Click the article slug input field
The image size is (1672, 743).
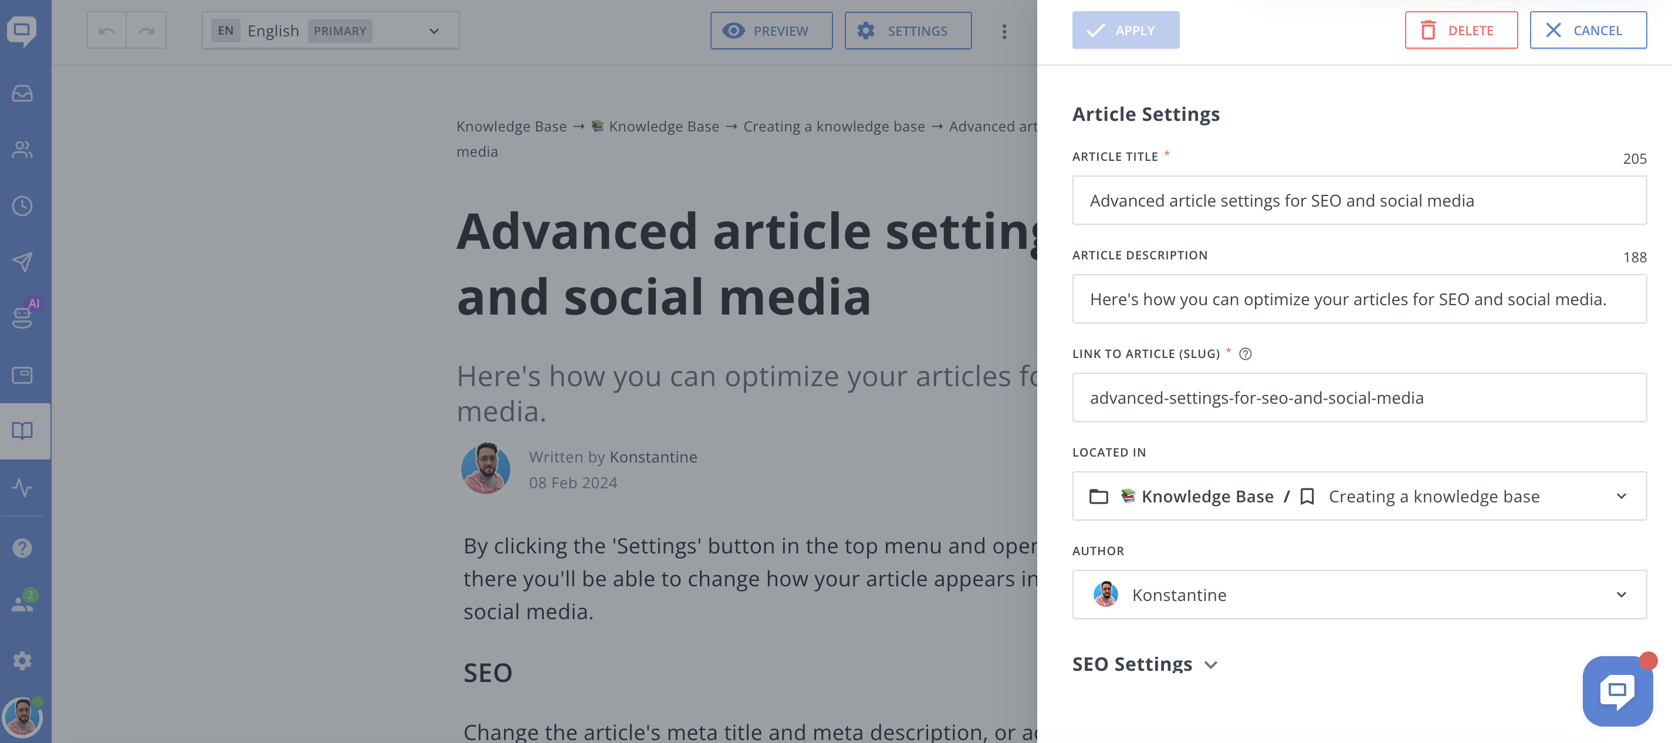[x=1359, y=397]
